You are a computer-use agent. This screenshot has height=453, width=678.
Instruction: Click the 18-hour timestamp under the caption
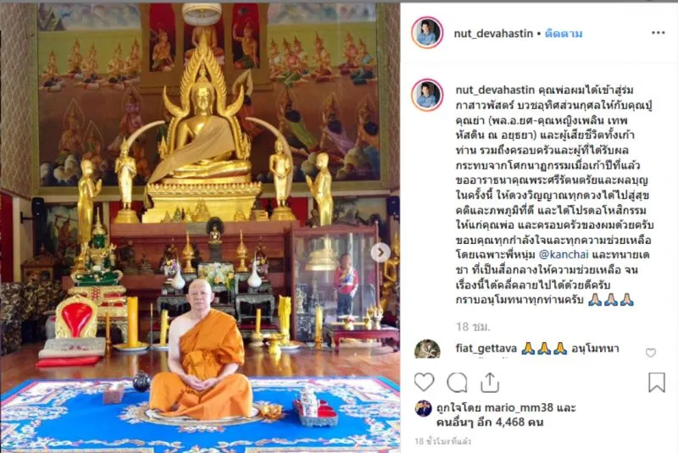pos(473,327)
